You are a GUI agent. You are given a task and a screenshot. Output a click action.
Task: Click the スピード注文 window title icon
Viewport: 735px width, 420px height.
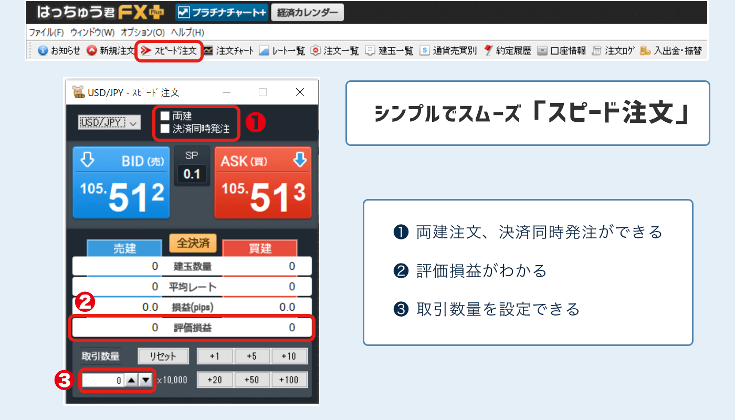click(x=78, y=92)
